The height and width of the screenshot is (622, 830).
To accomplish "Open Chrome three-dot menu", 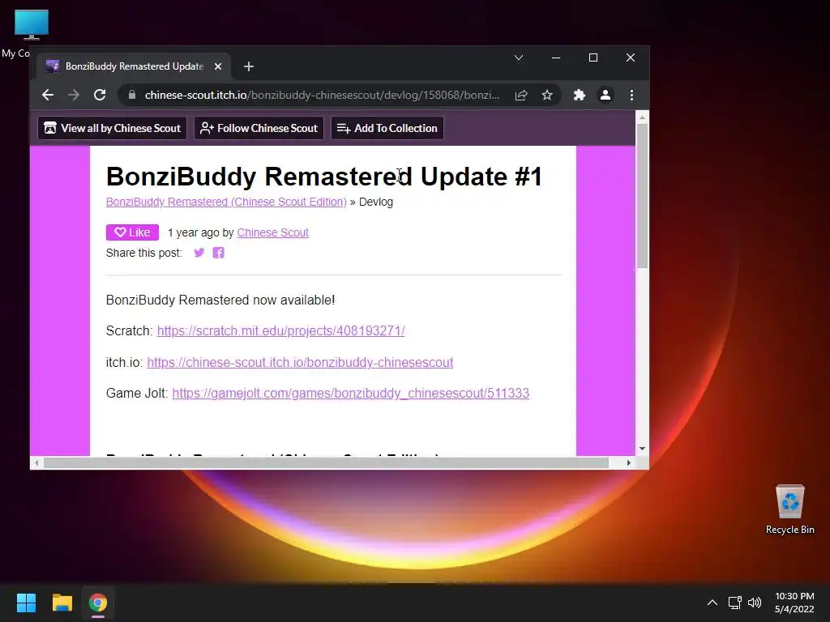I will pyautogui.click(x=631, y=96).
